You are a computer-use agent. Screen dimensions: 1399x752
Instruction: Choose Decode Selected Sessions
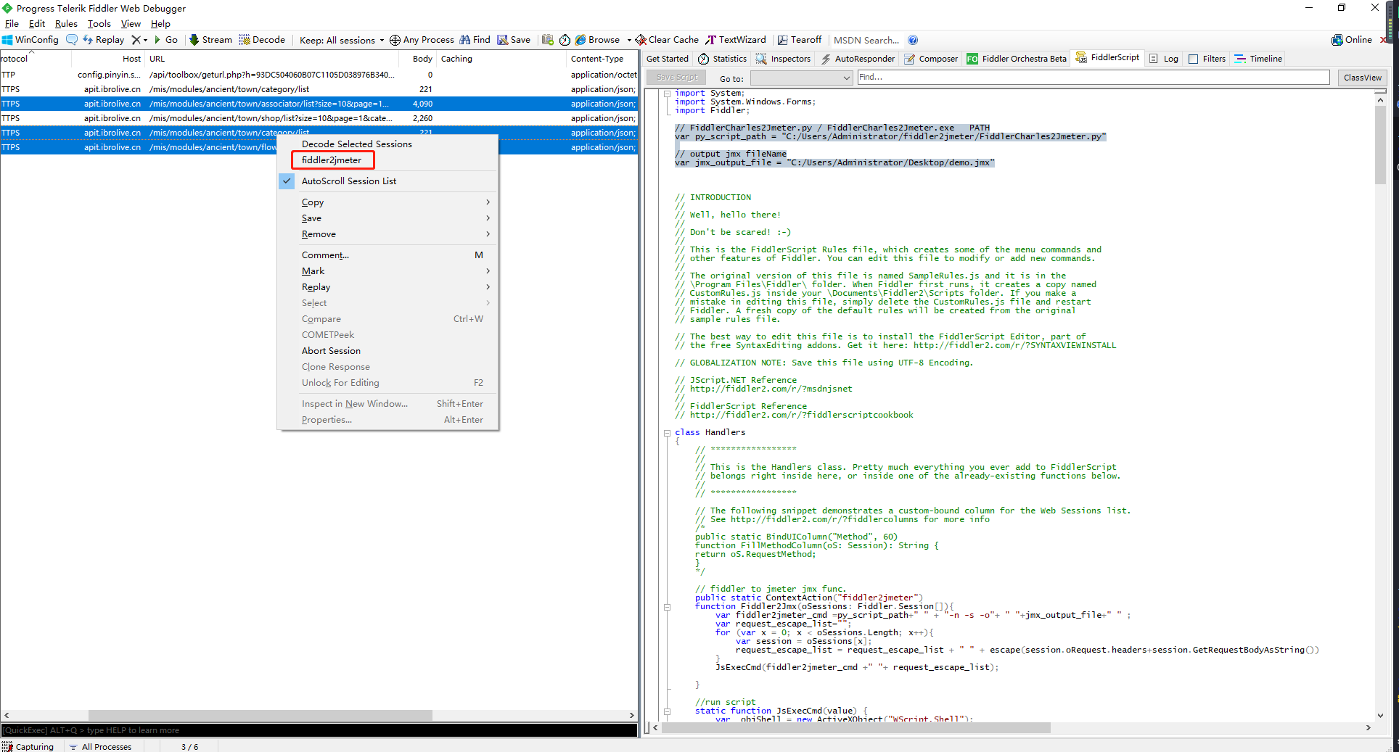357,144
